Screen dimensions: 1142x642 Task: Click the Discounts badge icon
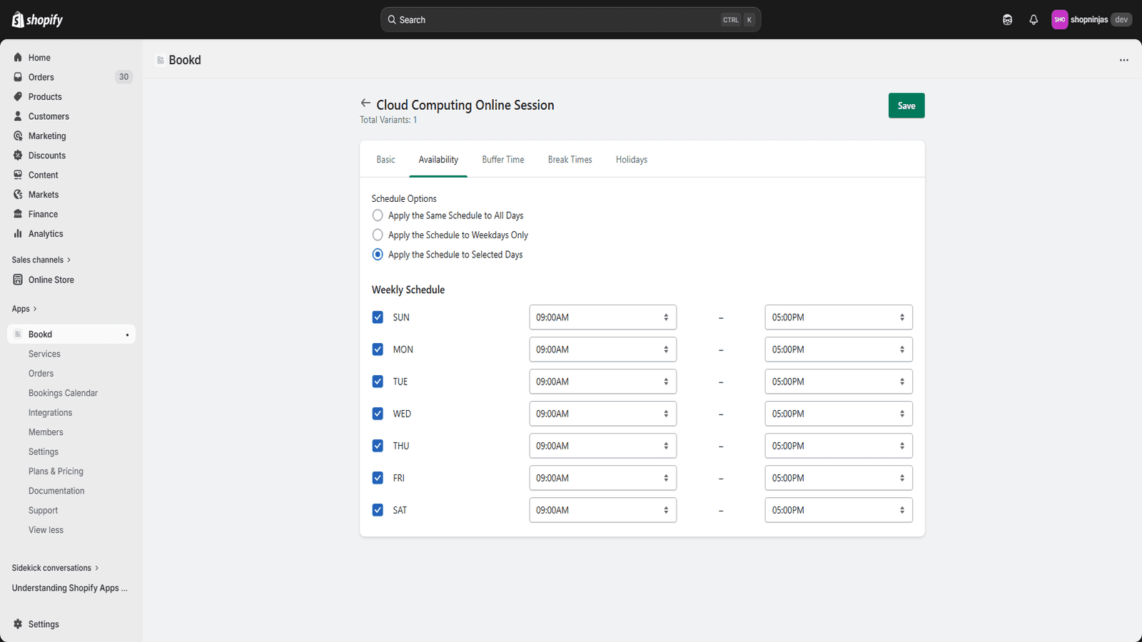click(x=18, y=156)
